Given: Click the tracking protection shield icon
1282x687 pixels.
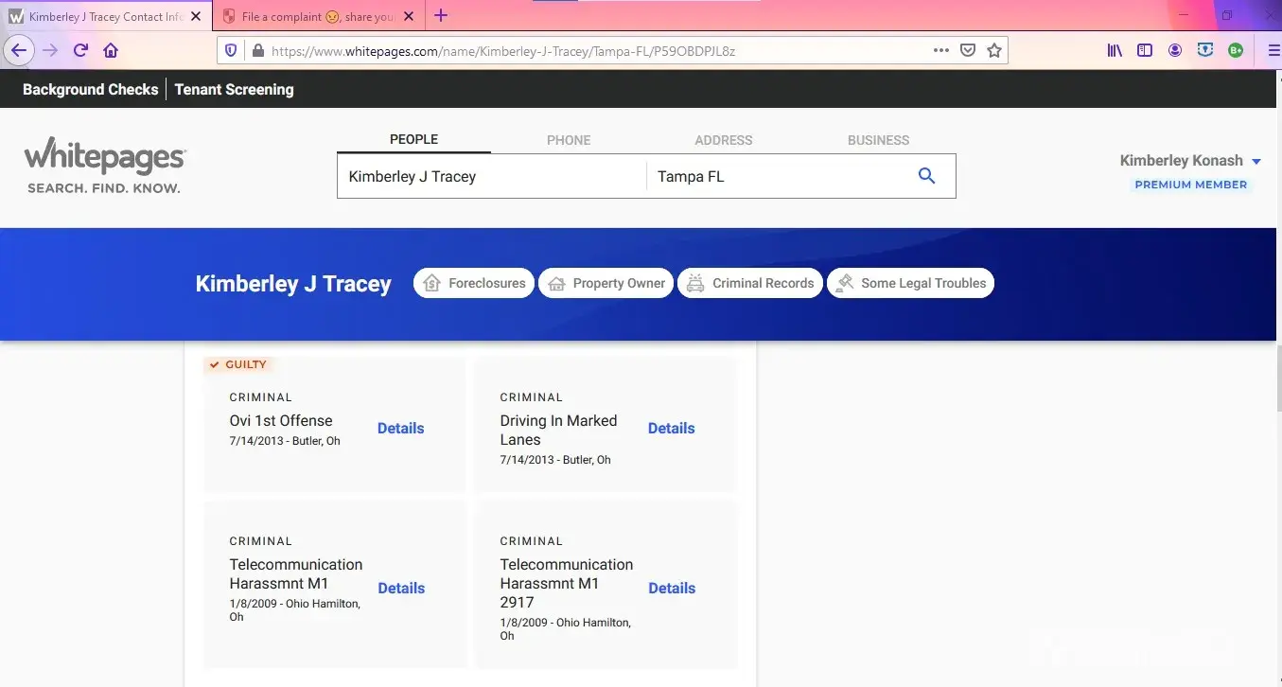Looking at the screenshot, I should [231, 51].
